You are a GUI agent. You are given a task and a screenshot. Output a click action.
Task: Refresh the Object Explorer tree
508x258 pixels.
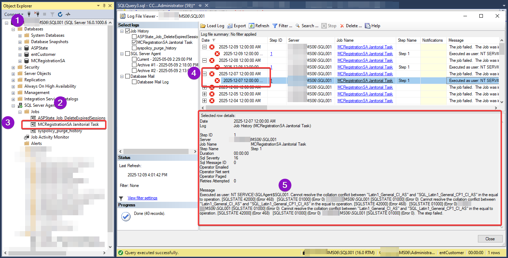point(60,14)
